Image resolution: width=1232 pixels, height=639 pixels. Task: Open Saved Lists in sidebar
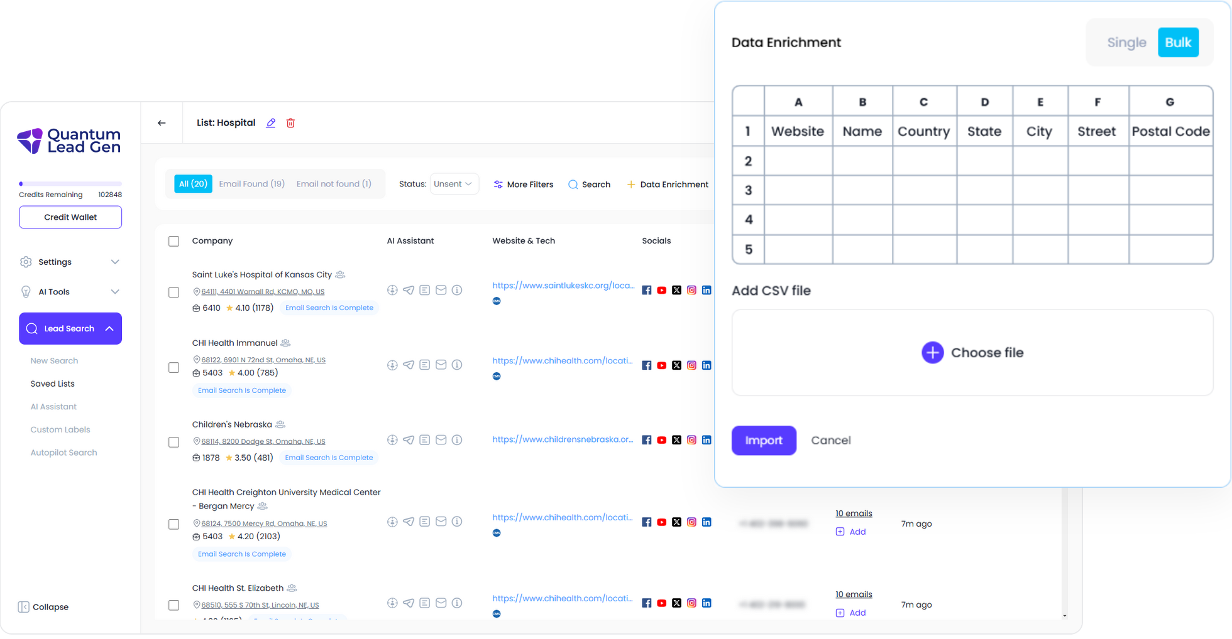(x=52, y=384)
